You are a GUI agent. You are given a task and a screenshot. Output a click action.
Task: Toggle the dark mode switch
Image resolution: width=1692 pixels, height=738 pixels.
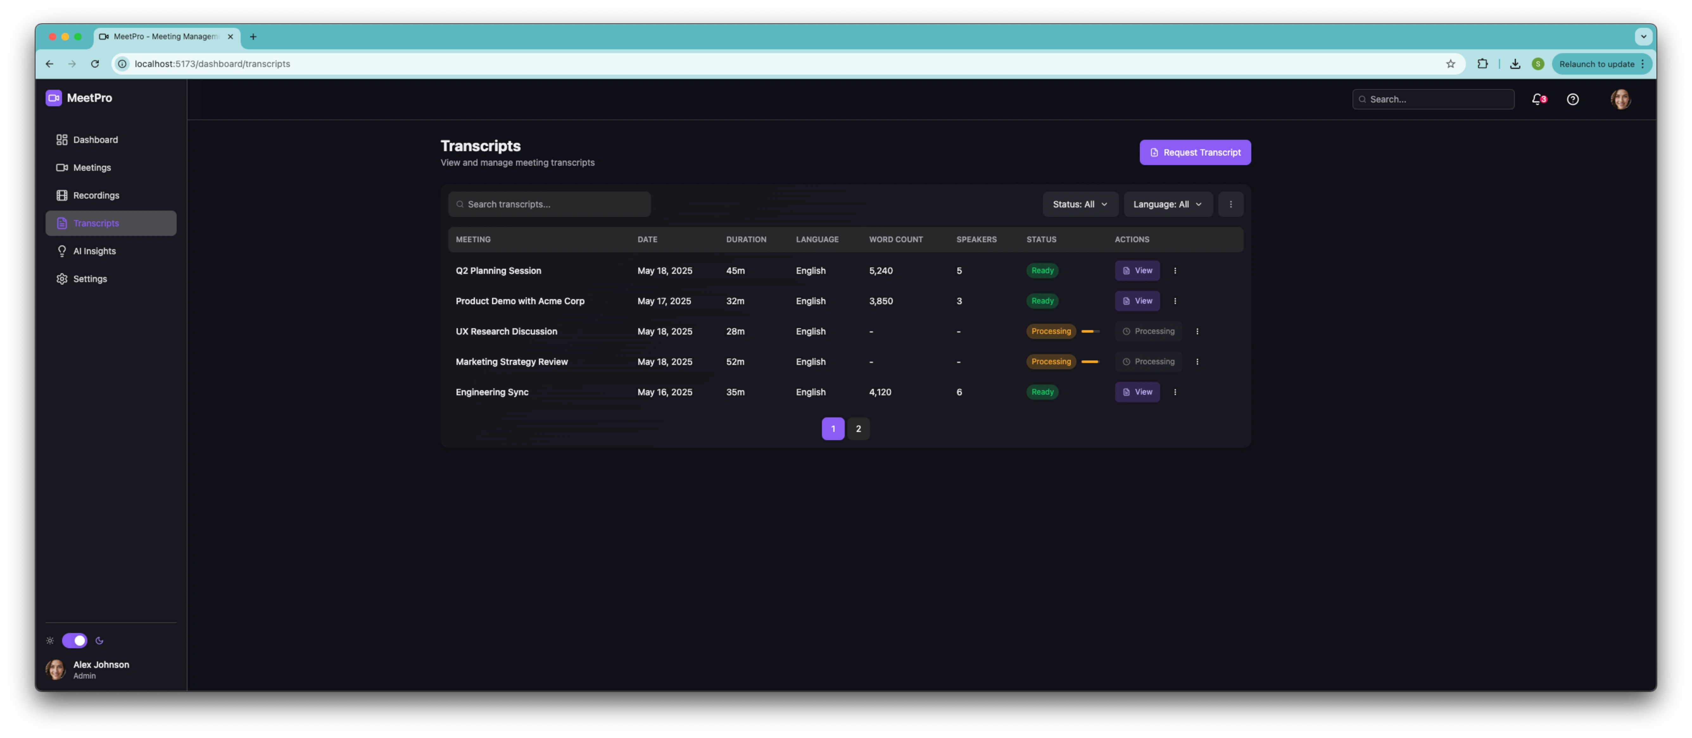pos(74,640)
